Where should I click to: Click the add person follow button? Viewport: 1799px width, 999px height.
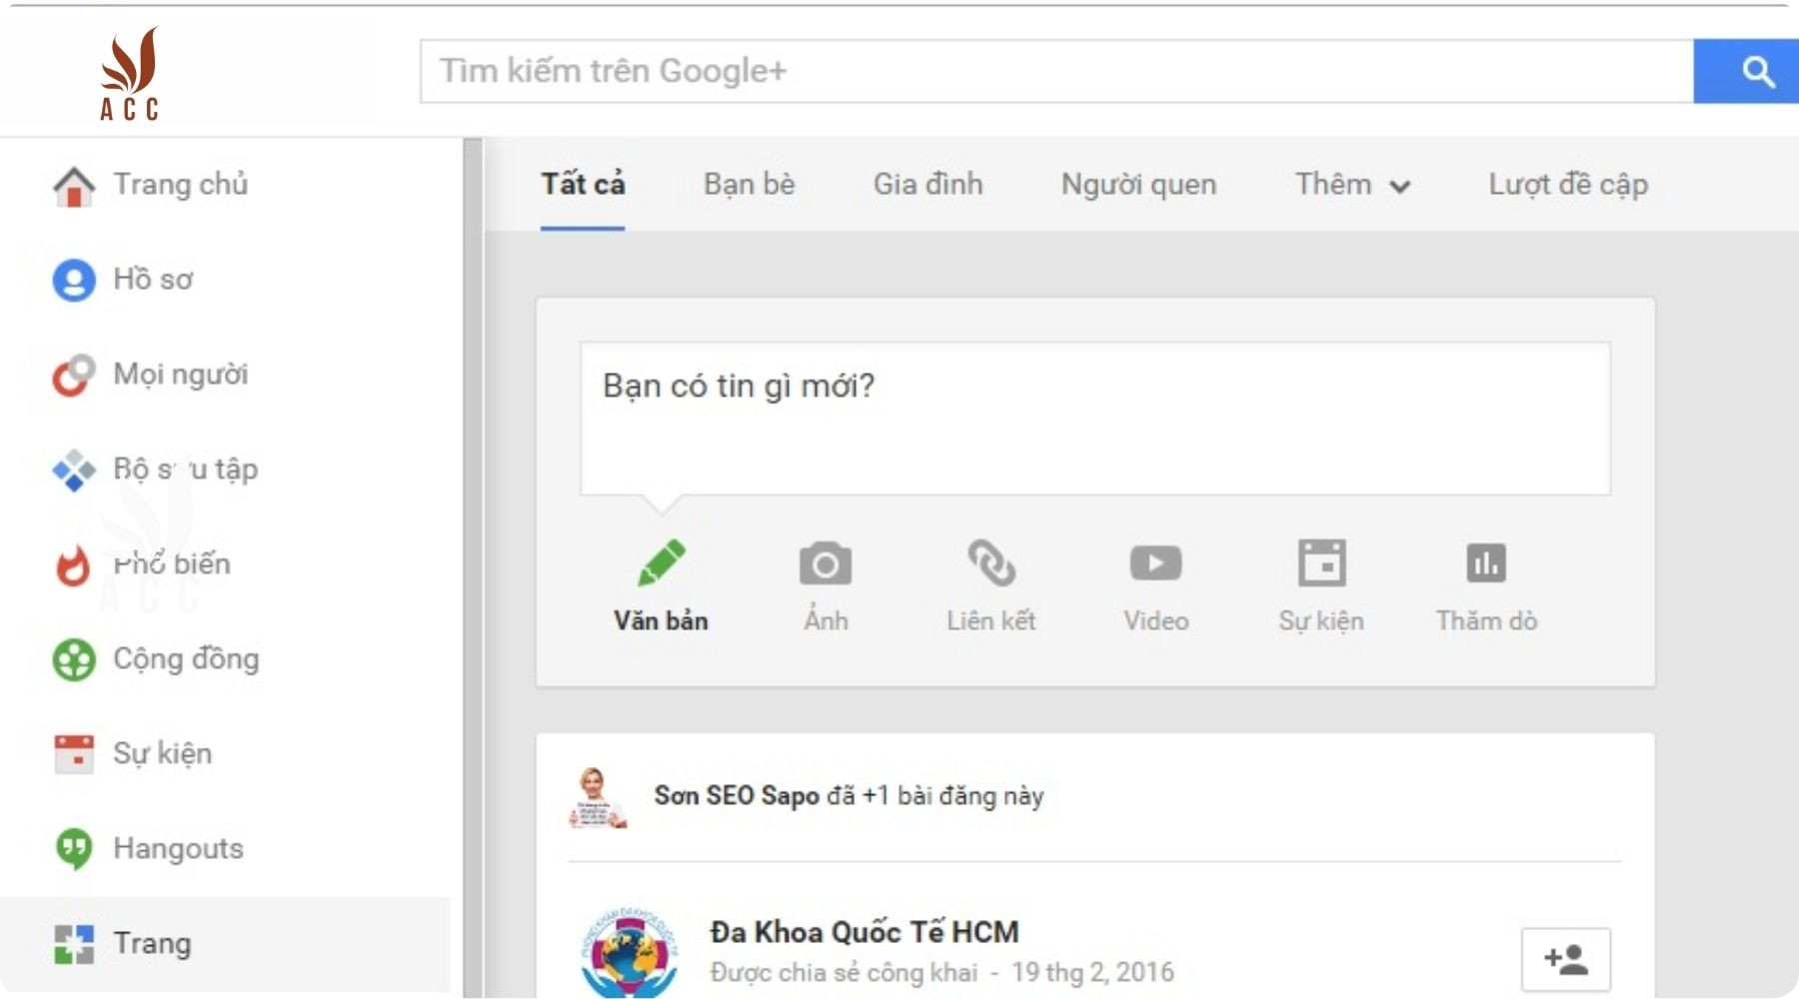1565,959
